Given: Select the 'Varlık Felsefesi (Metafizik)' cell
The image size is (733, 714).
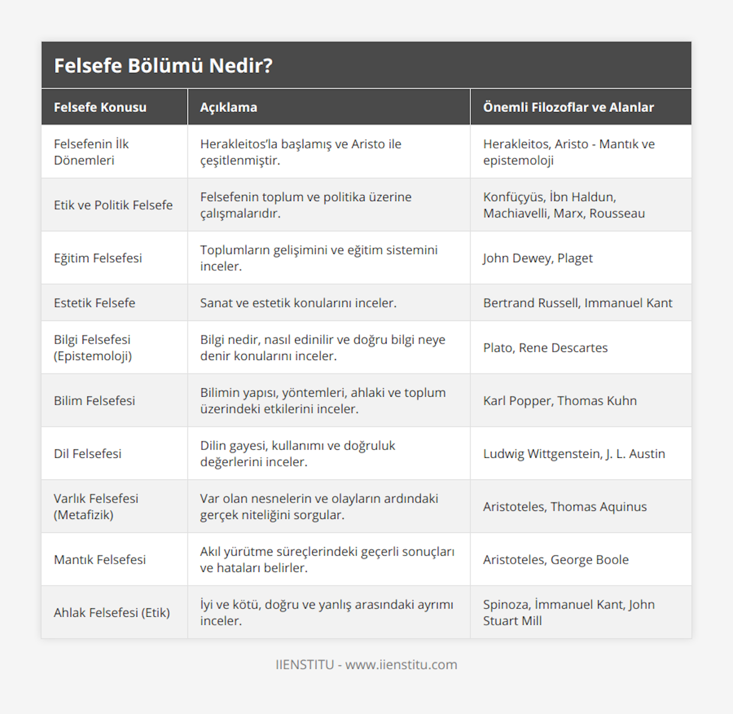Looking at the screenshot, I should pyautogui.click(x=96, y=507).
